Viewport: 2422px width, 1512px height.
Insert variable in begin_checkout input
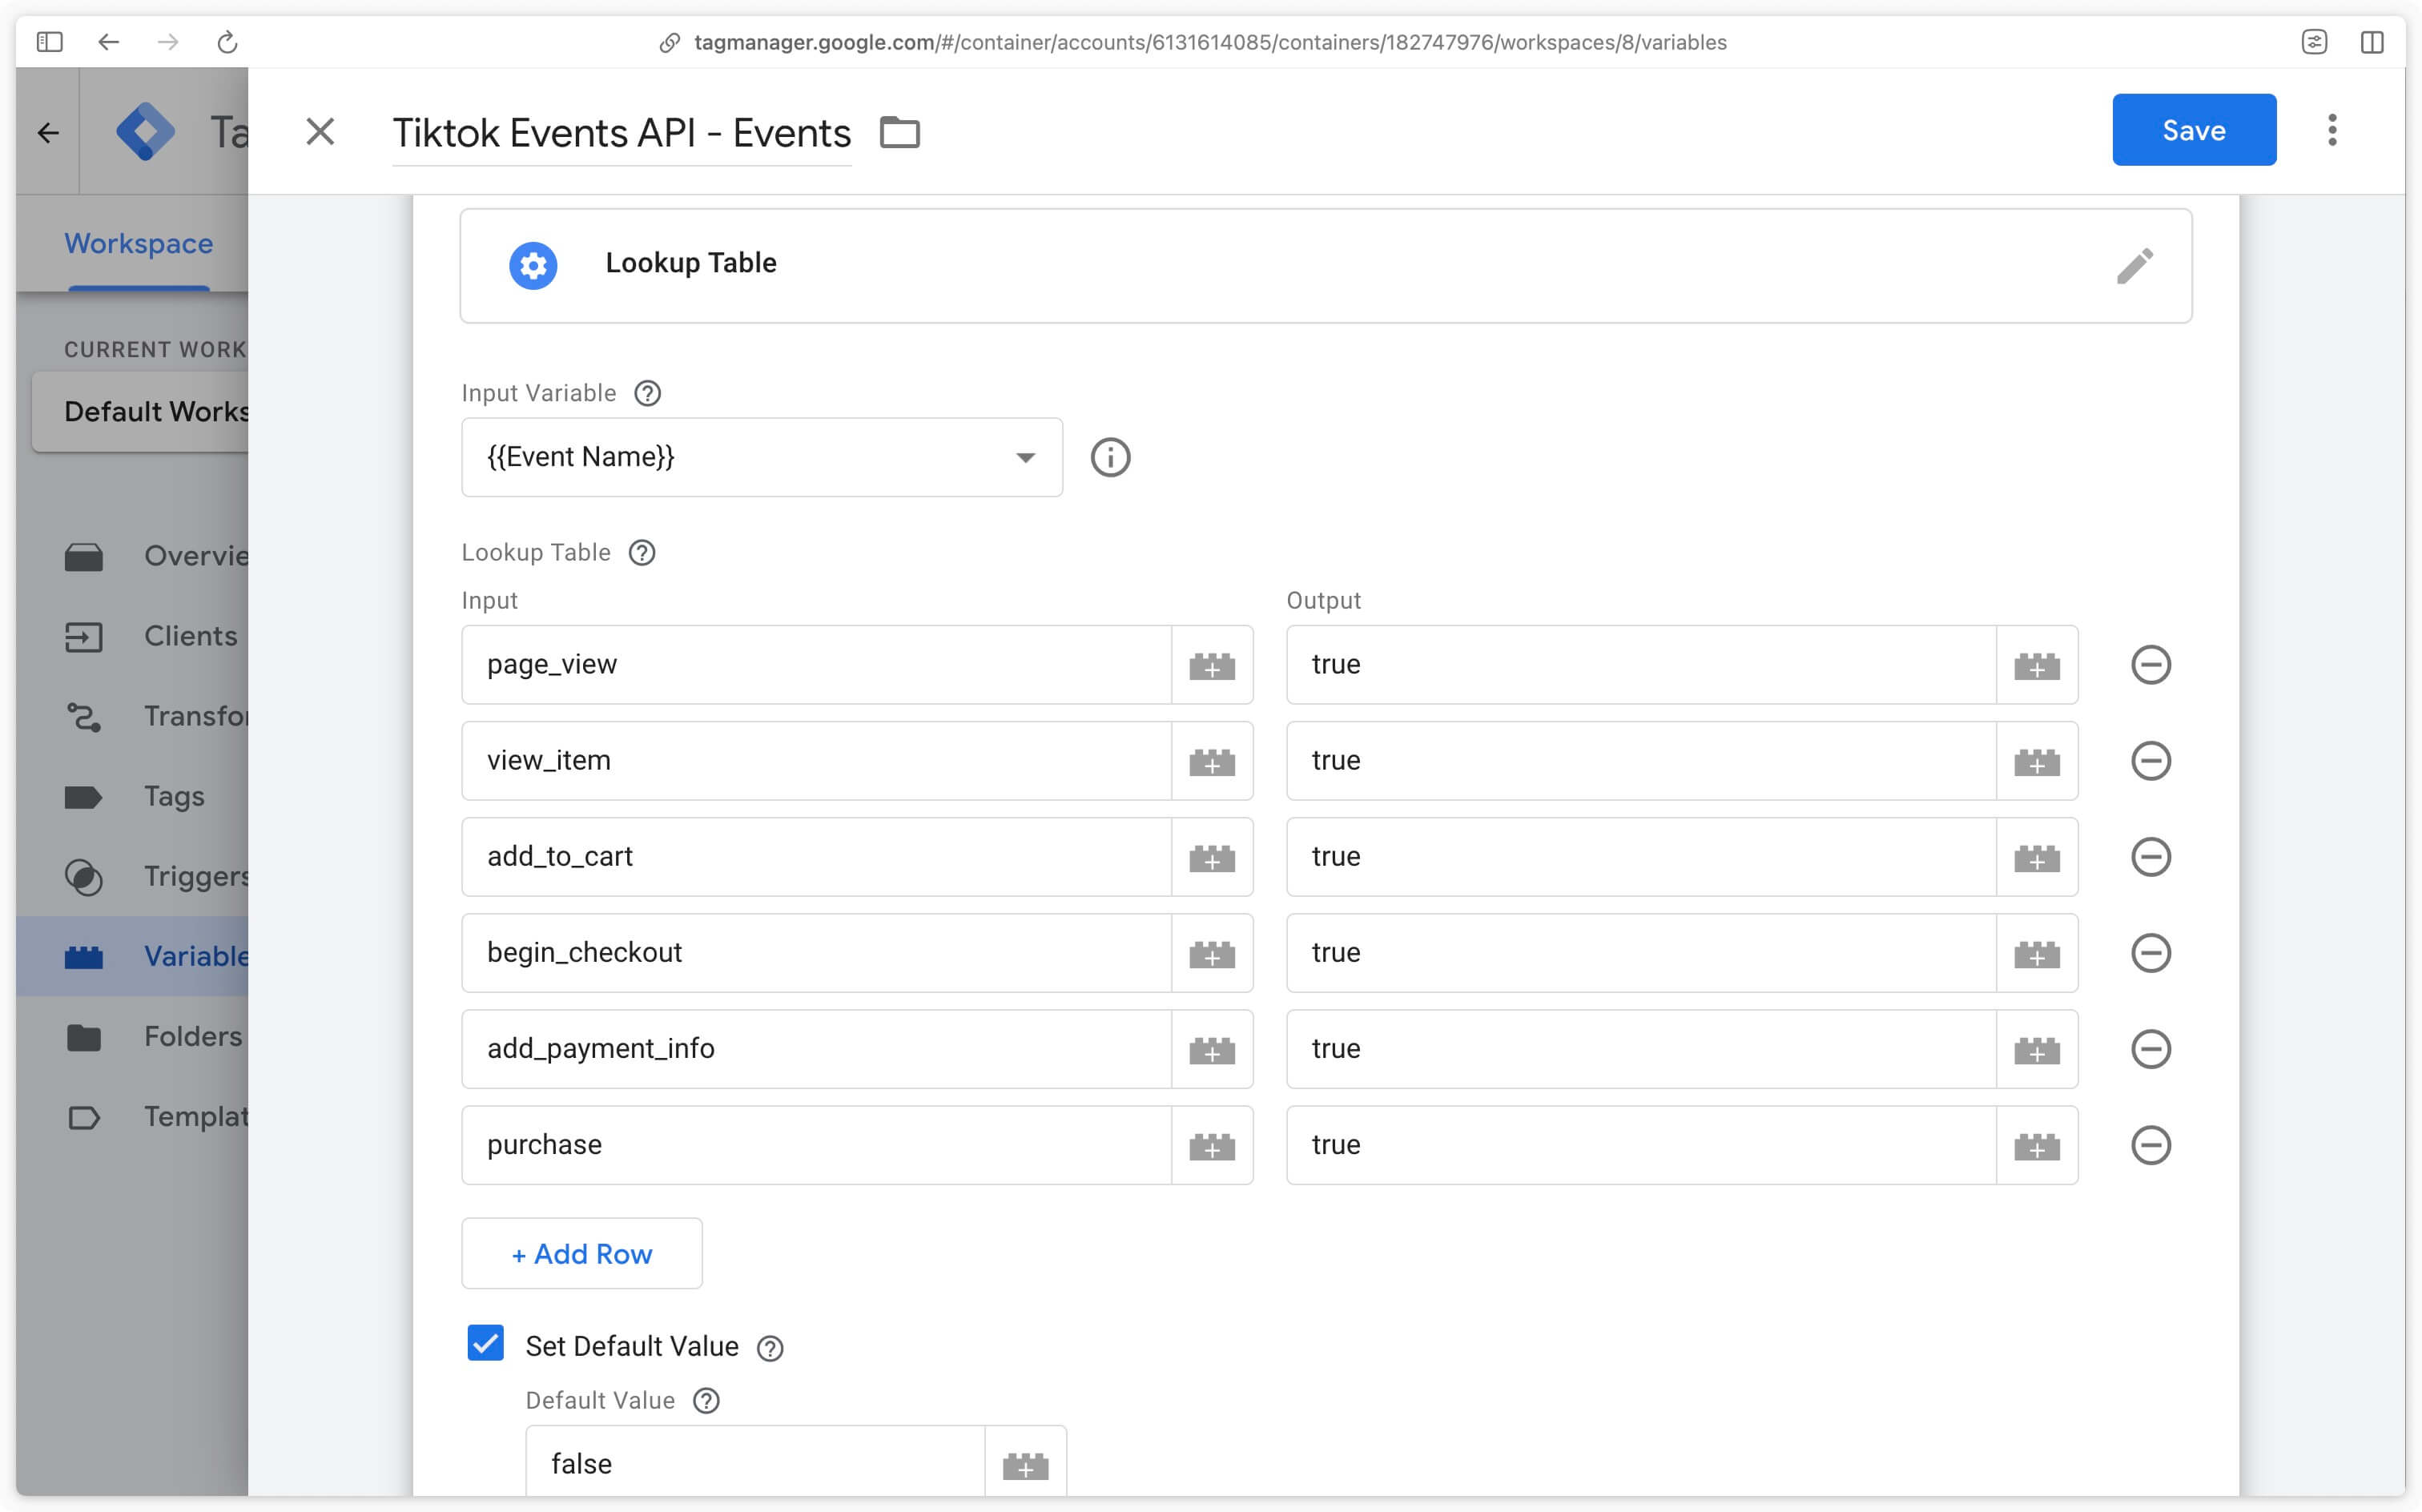click(x=1212, y=953)
